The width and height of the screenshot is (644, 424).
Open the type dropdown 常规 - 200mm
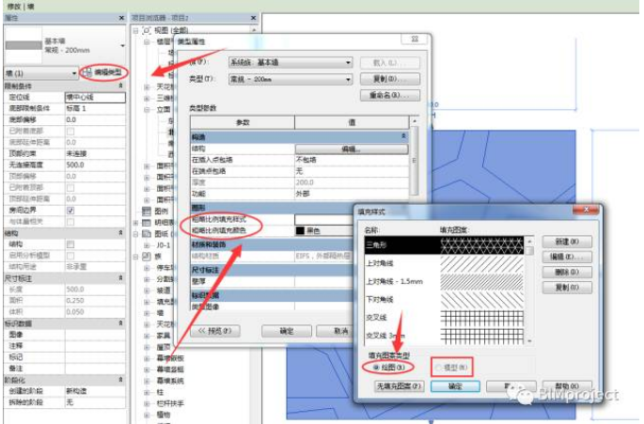point(291,79)
